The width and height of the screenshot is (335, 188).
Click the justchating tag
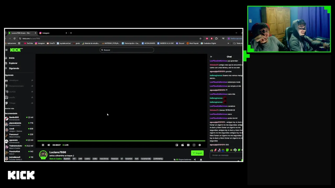point(158,159)
